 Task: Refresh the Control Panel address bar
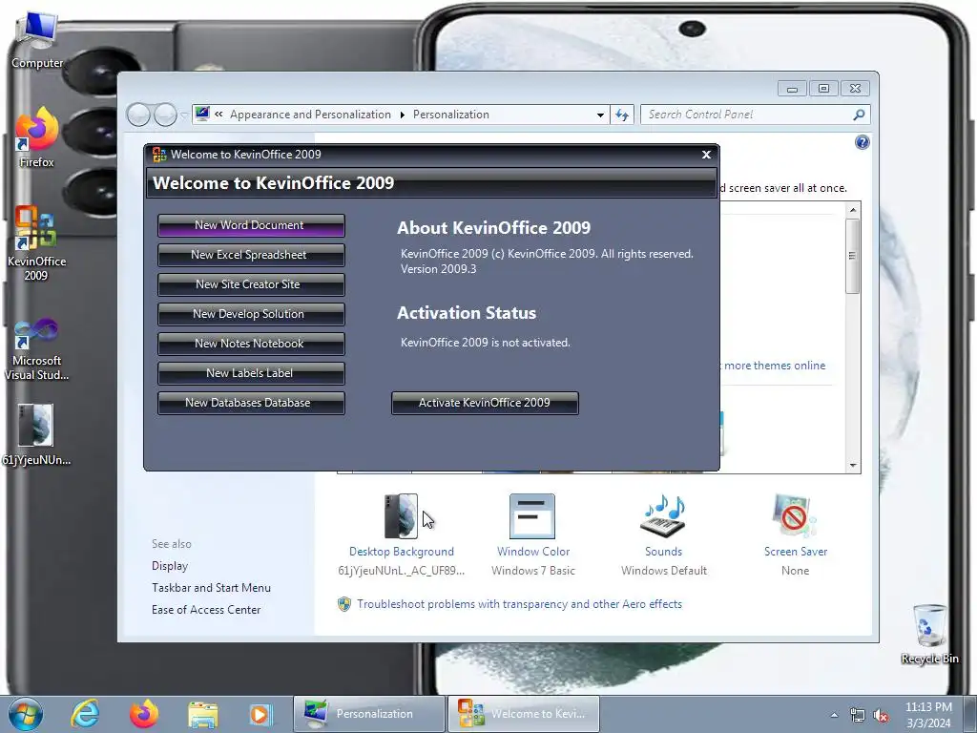tap(622, 115)
